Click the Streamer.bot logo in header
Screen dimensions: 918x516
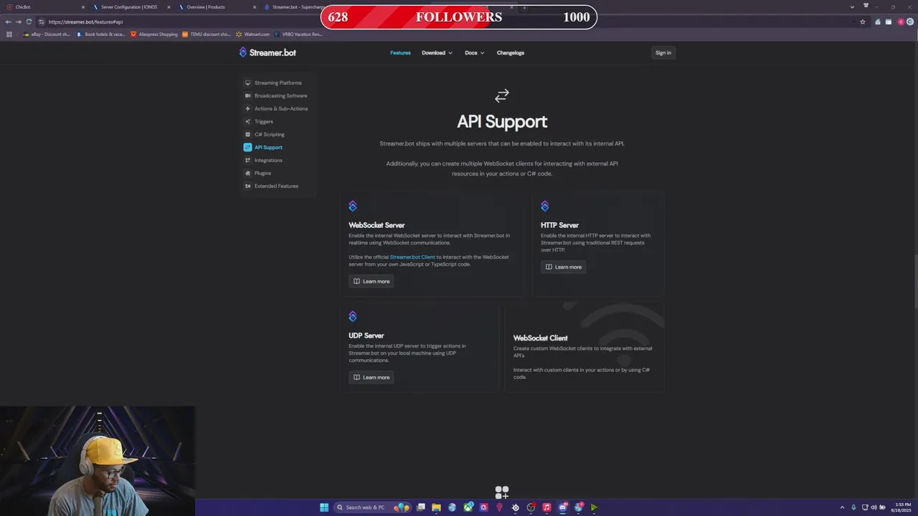click(x=268, y=52)
